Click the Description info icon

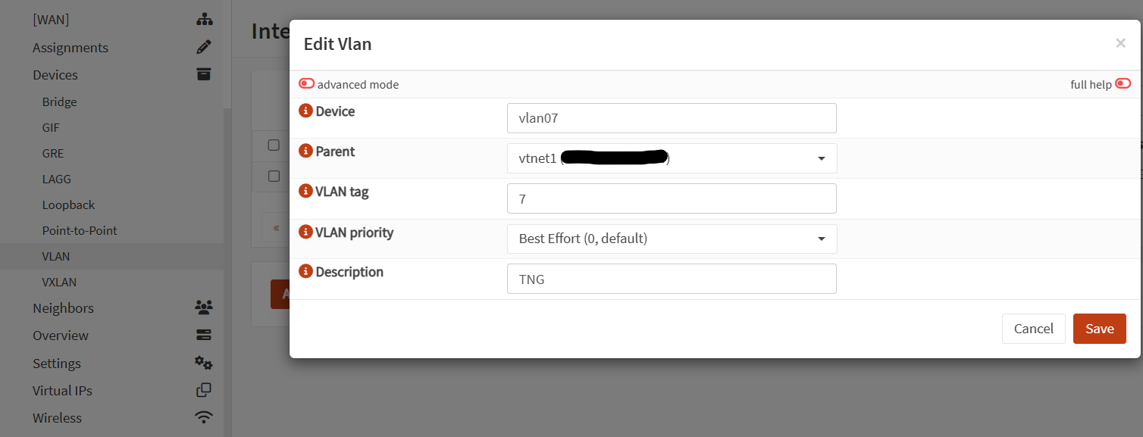click(x=306, y=272)
